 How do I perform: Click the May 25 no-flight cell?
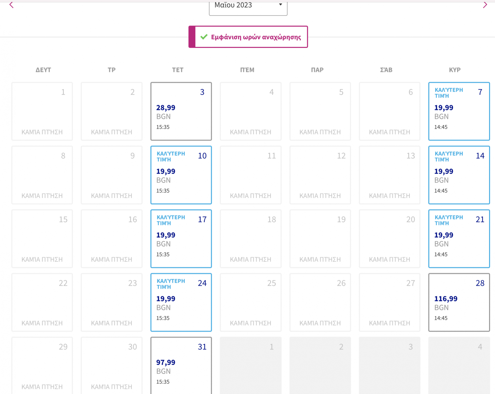click(251, 302)
